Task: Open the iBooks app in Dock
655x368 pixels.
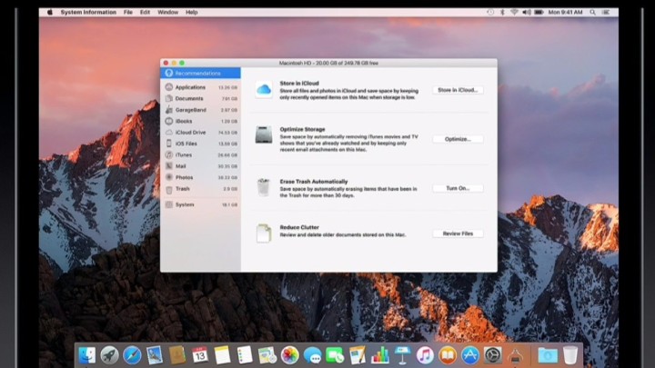Action: [448, 355]
